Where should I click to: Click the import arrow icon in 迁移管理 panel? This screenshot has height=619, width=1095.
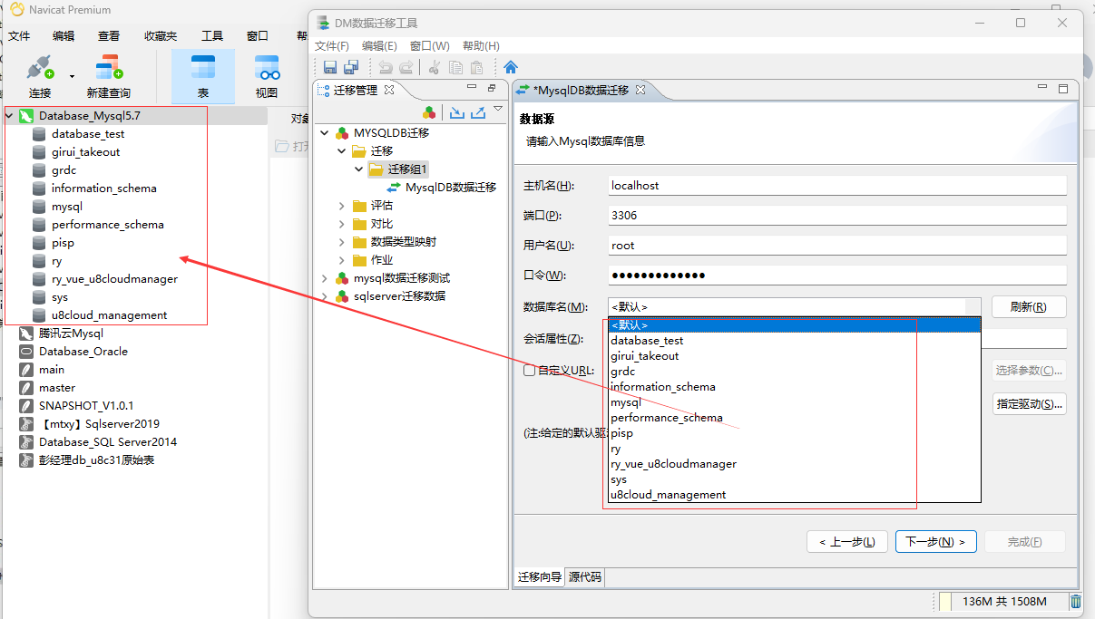[457, 112]
